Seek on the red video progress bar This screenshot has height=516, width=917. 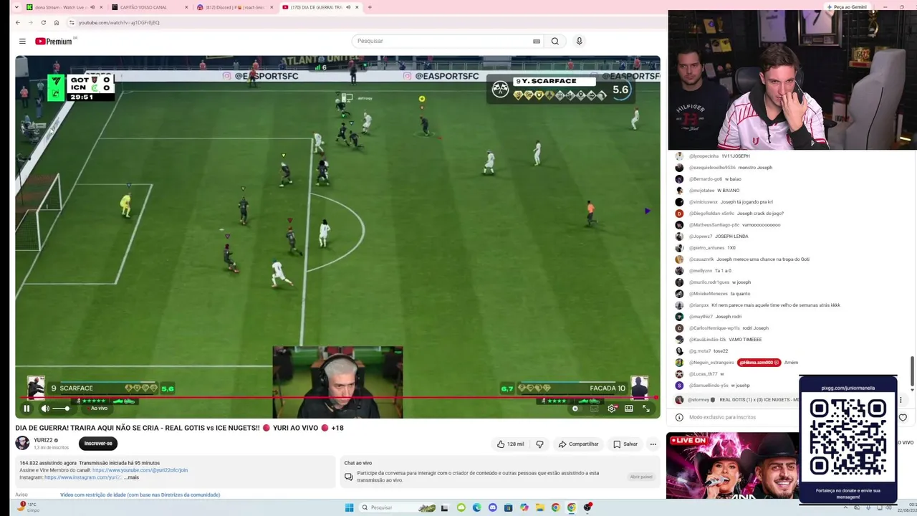tap(337, 397)
